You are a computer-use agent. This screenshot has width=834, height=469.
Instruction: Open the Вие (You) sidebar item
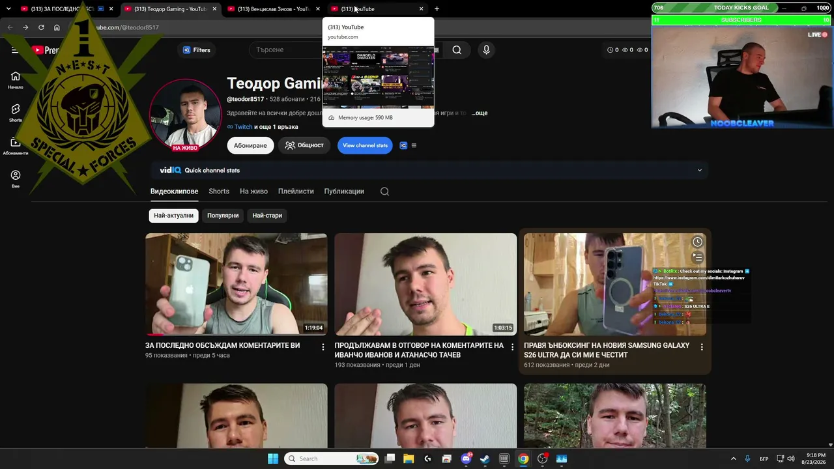(16, 179)
